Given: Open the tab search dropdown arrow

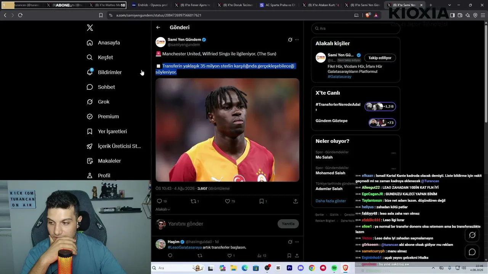Looking at the screenshot, I should click(449, 5).
